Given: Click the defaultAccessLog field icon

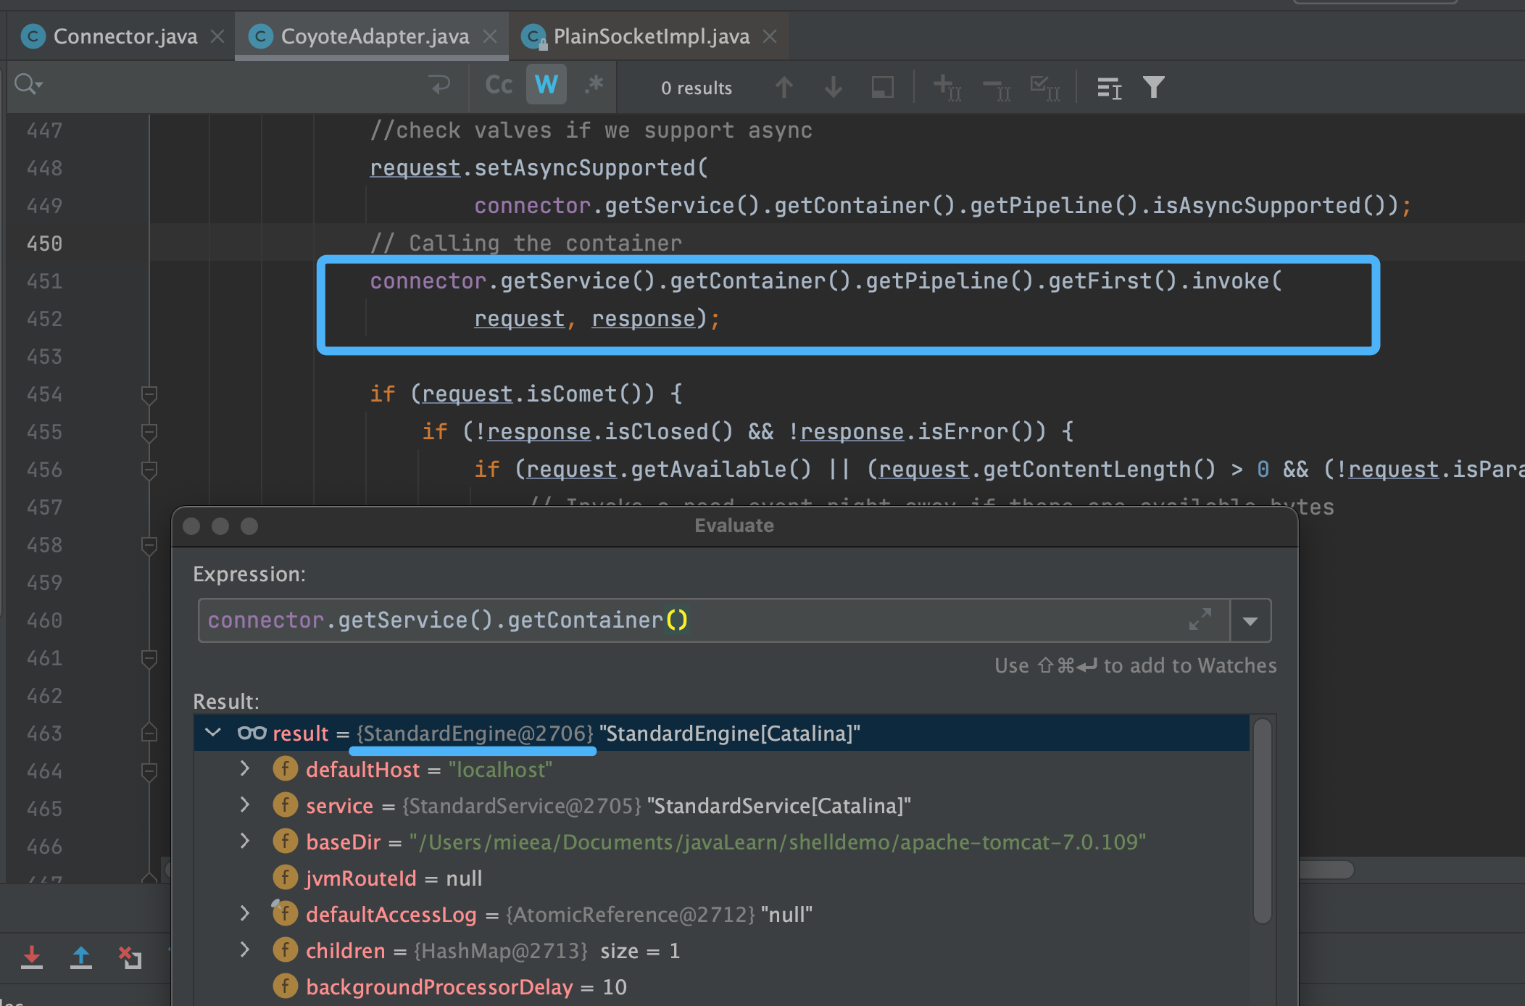Looking at the screenshot, I should click(285, 914).
